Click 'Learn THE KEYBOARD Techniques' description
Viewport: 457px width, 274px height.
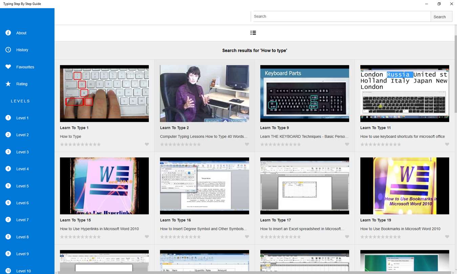(304, 136)
